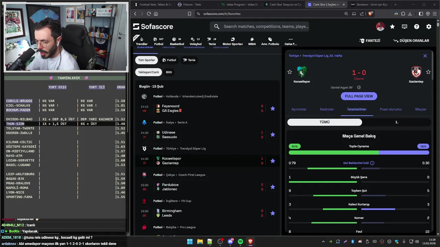The image size is (440, 247).
Task: Toggle favorite star for Birmingham match
Action: (x=273, y=213)
